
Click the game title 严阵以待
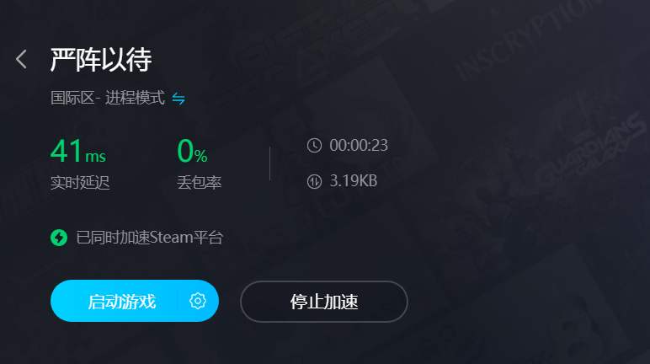click(101, 60)
